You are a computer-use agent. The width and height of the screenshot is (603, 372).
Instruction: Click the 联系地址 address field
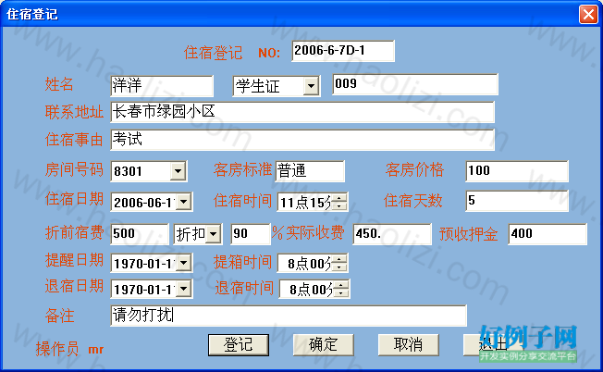[x=302, y=112]
